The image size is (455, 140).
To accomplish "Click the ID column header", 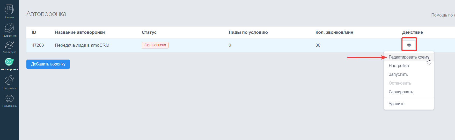I will pos(34,32).
